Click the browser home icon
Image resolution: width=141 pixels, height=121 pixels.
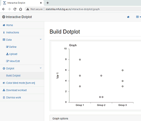pos(21,9)
